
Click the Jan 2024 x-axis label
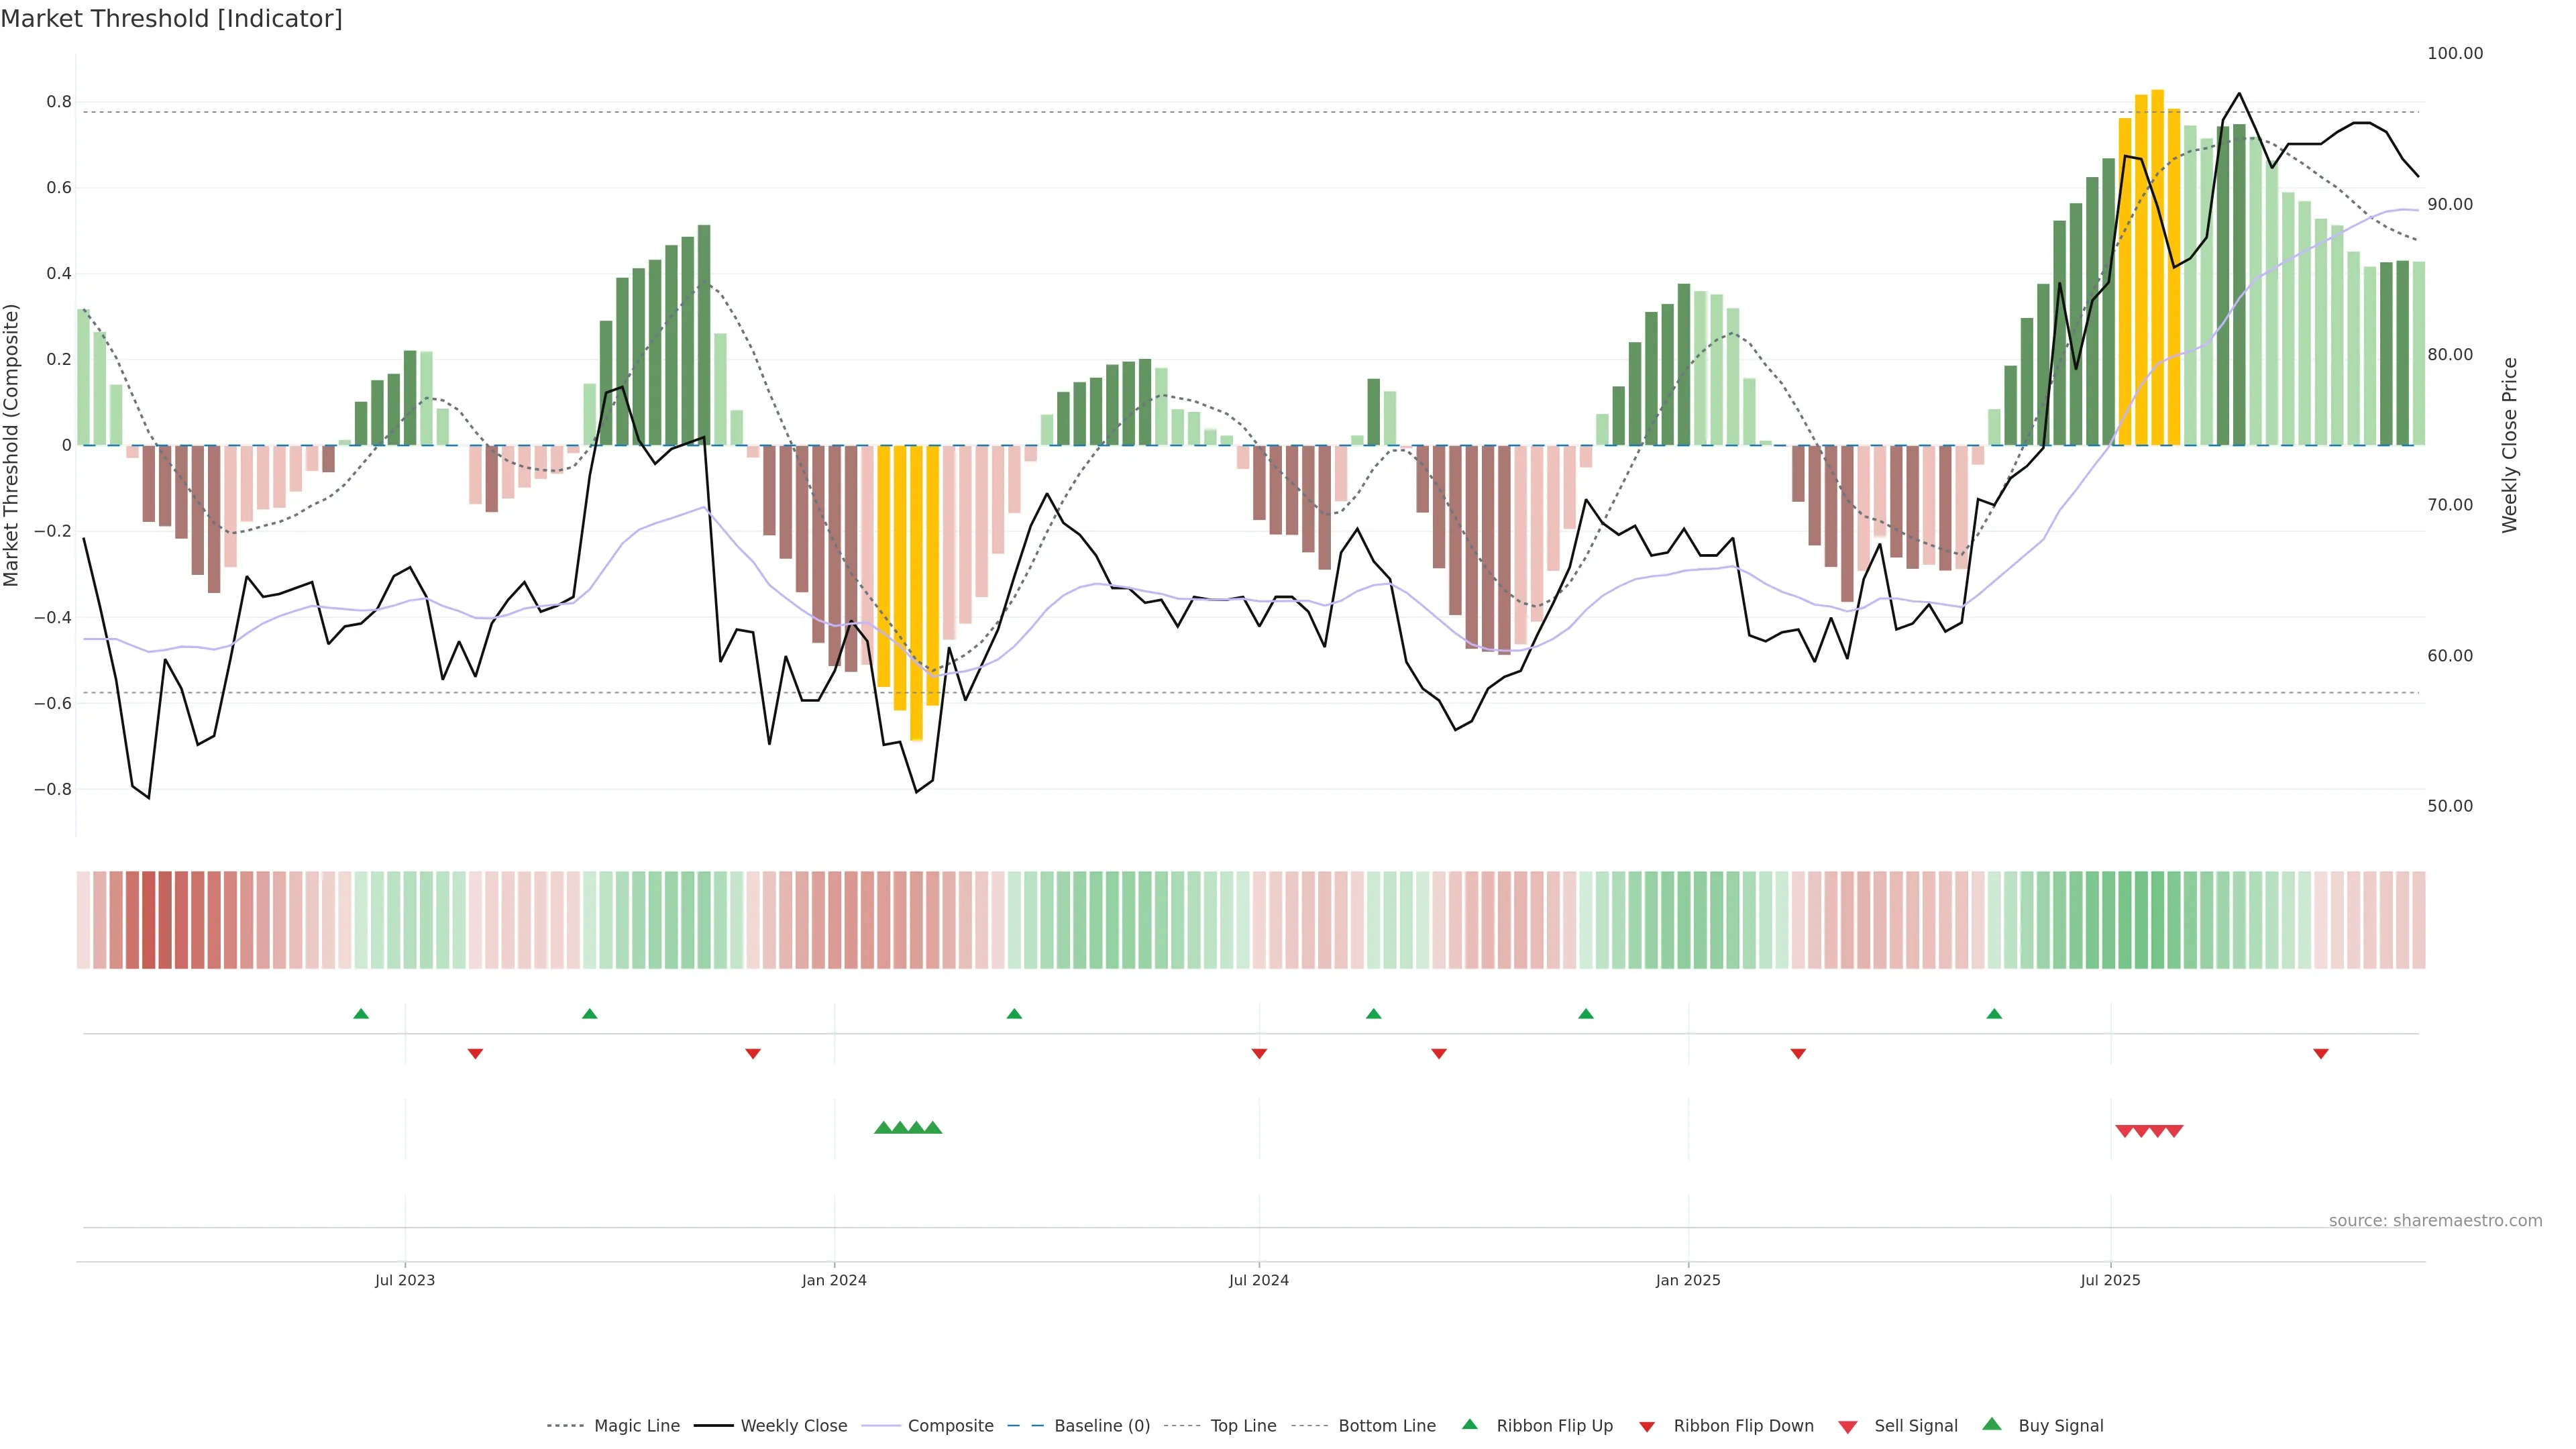[834, 1280]
